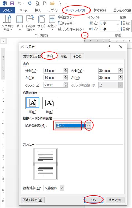The height and width of the screenshot is (208, 132).
Task: Click the とじしろ gutter spinner arrows
Action: [66, 85]
